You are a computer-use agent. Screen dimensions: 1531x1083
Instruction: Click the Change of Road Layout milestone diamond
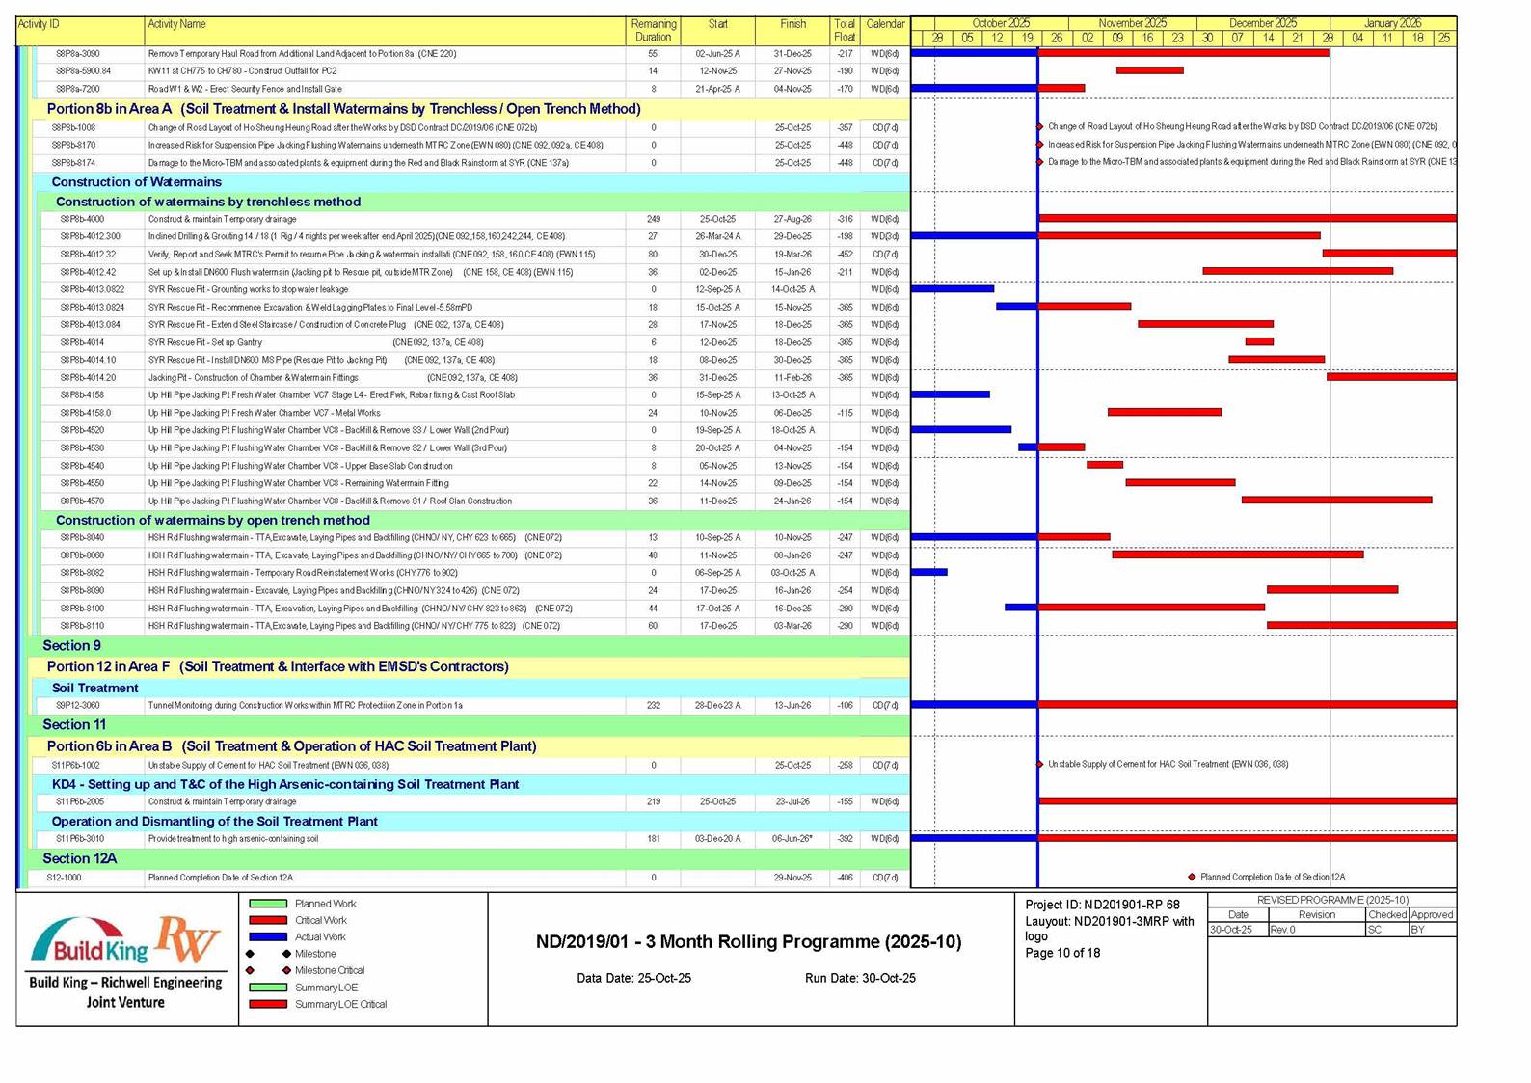pyautogui.click(x=1039, y=126)
